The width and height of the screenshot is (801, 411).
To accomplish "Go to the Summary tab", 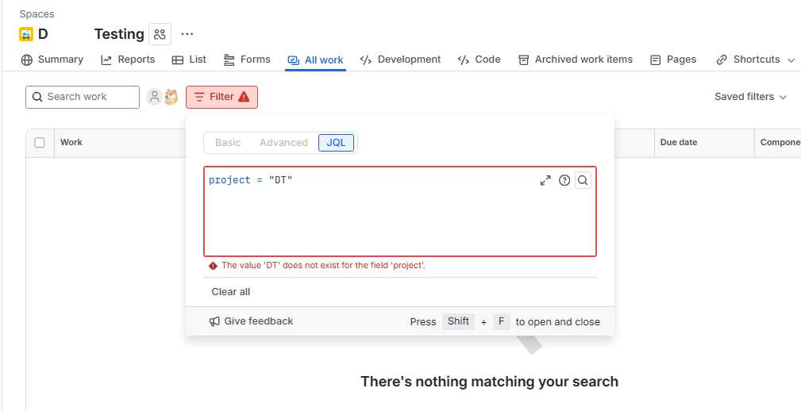I will (x=52, y=60).
